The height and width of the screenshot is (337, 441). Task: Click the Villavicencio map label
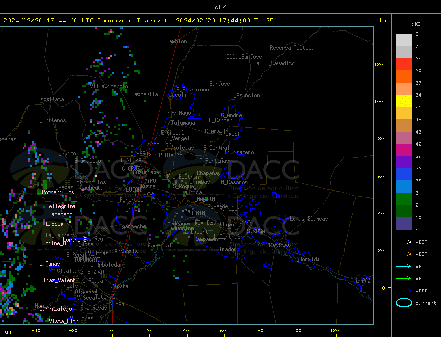pos(109,86)
